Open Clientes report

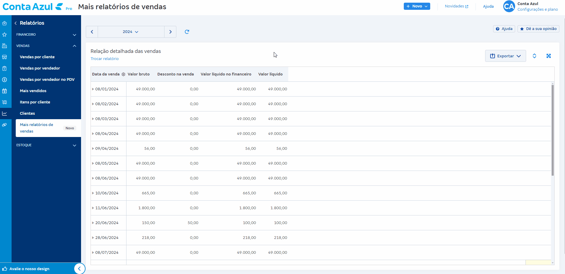pyautogui.click(x=27, y=114)
